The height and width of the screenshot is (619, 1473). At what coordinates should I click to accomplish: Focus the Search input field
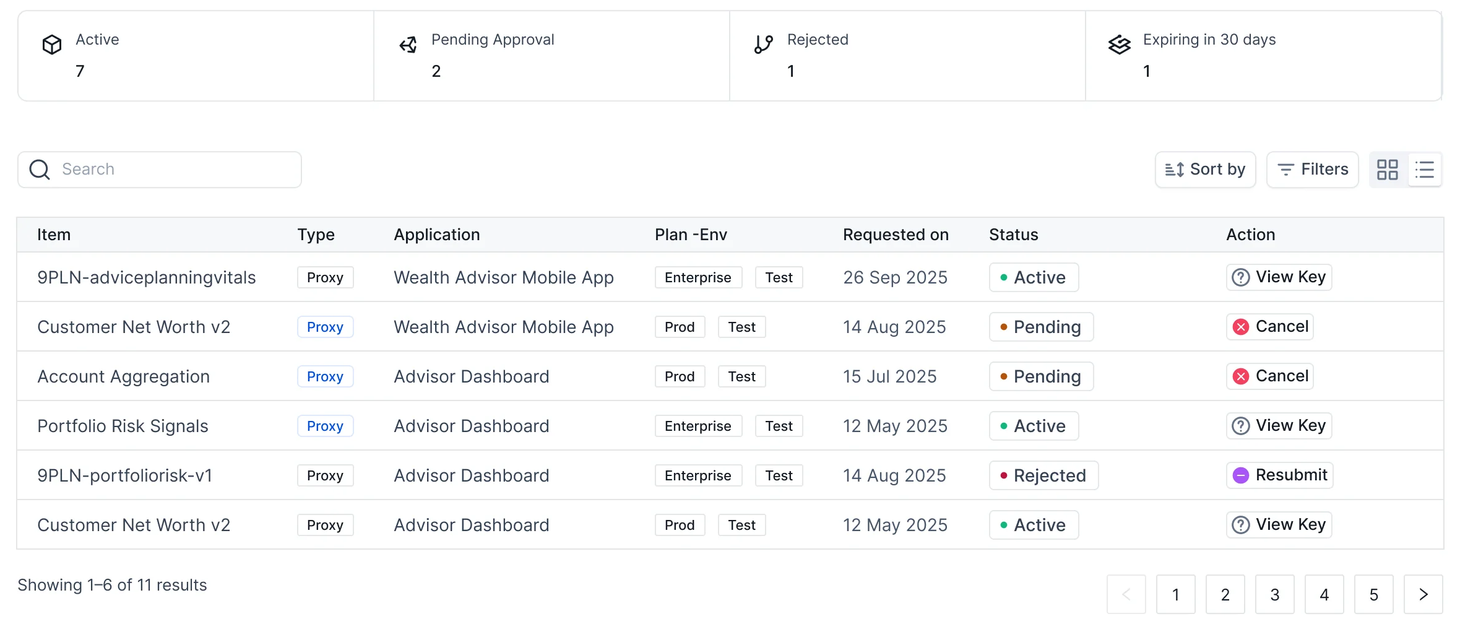coord(160,170)
